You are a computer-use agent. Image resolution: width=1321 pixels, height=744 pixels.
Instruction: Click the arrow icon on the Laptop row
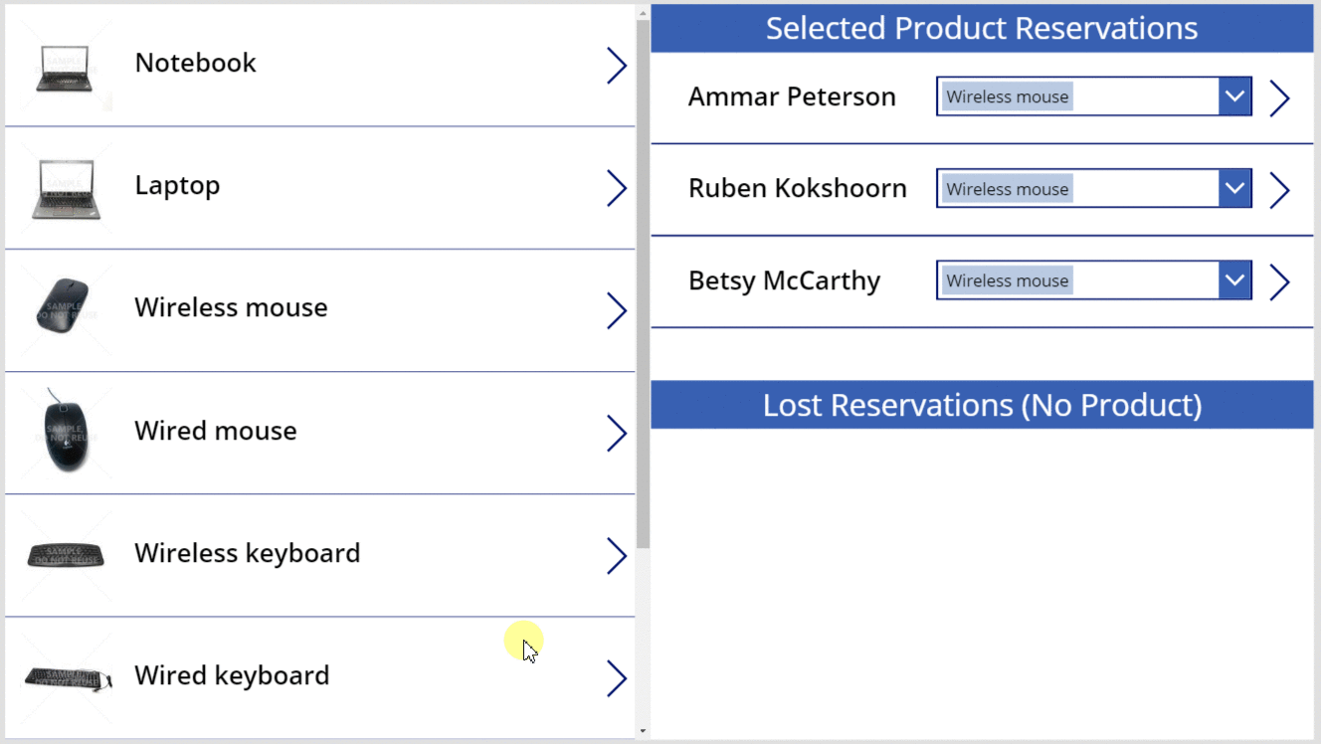[617, 187]
